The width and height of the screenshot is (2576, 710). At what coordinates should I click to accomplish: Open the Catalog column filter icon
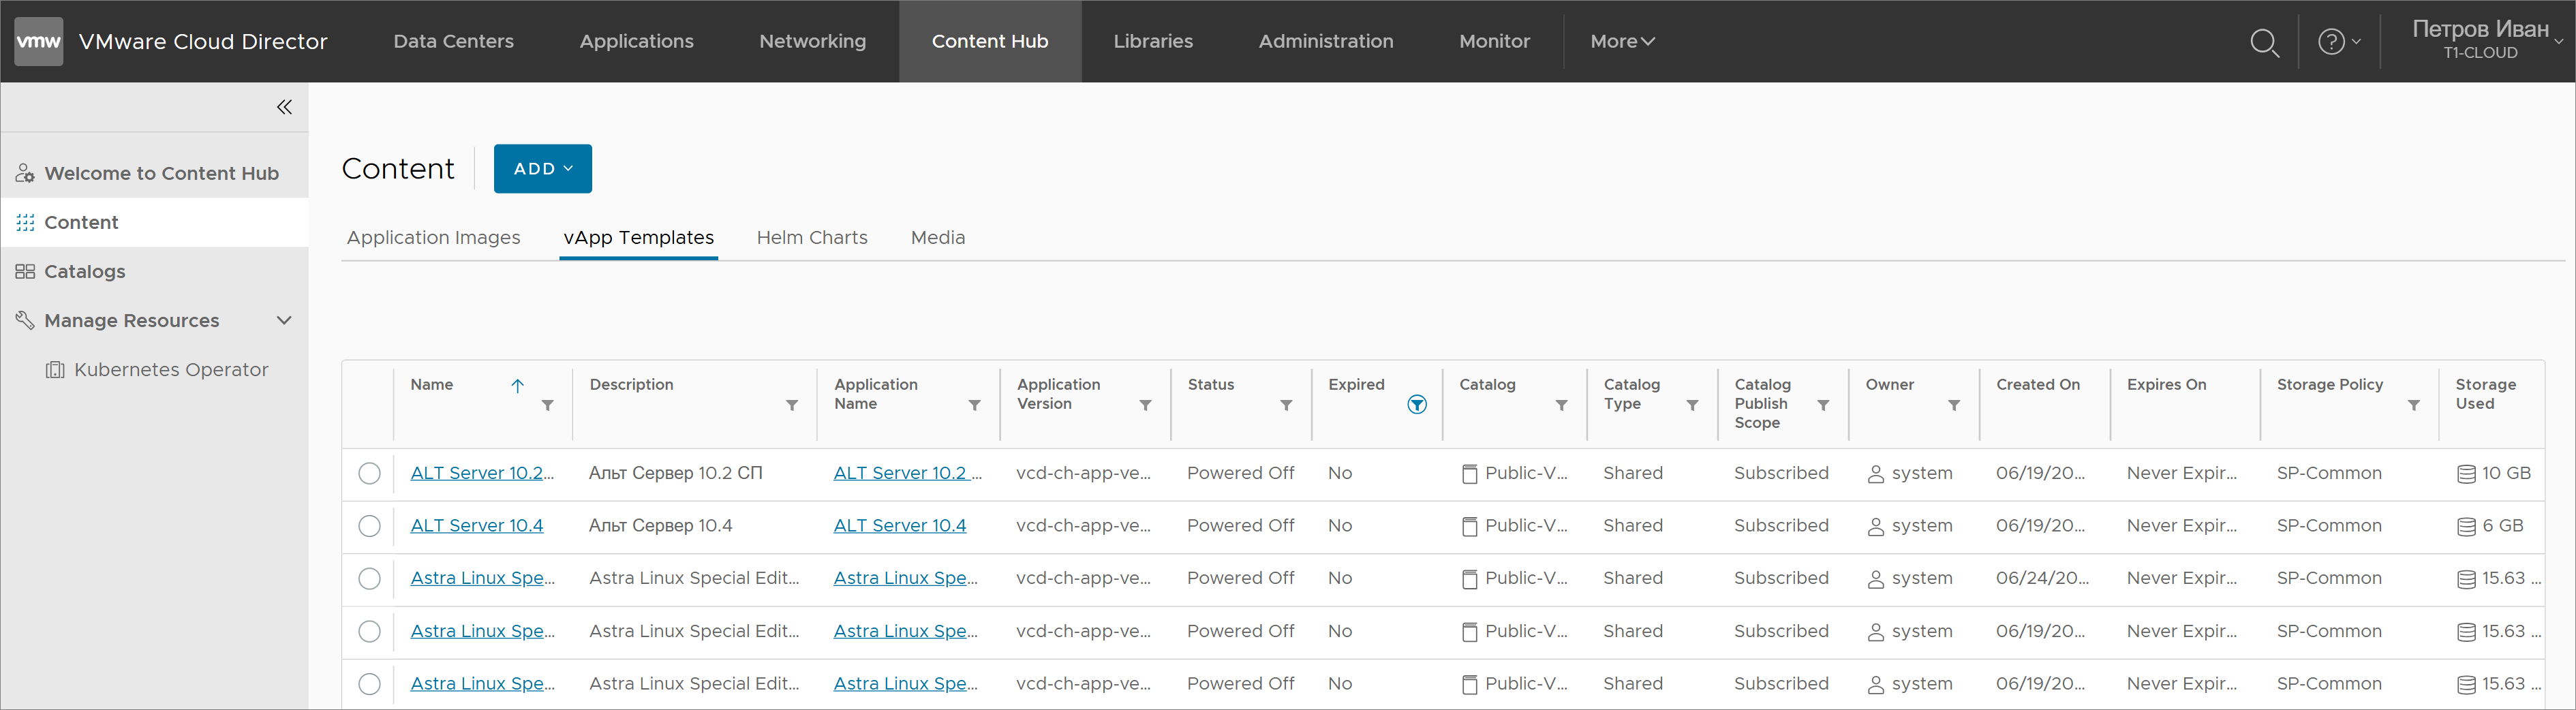[1562, 405]
